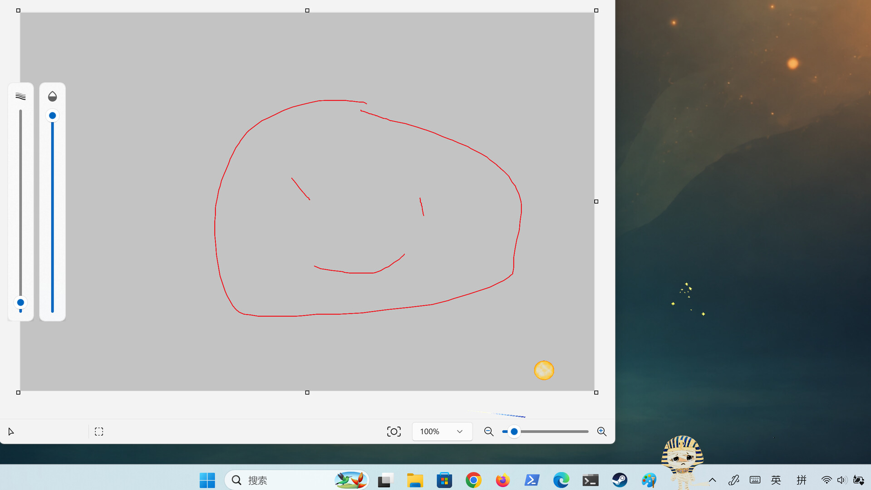Expand the hidden system tray icons
Viewport: 871px width, 490px height.
pyautogui.click(x=712, y=480)
